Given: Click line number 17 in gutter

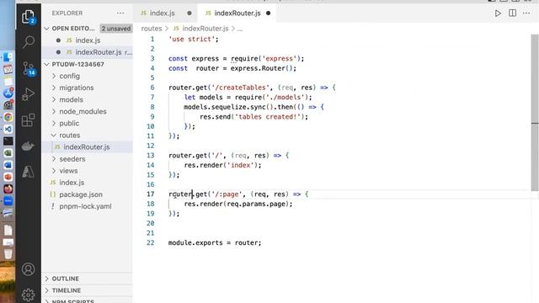Looking at the screenshot, I should coord(150,194).
